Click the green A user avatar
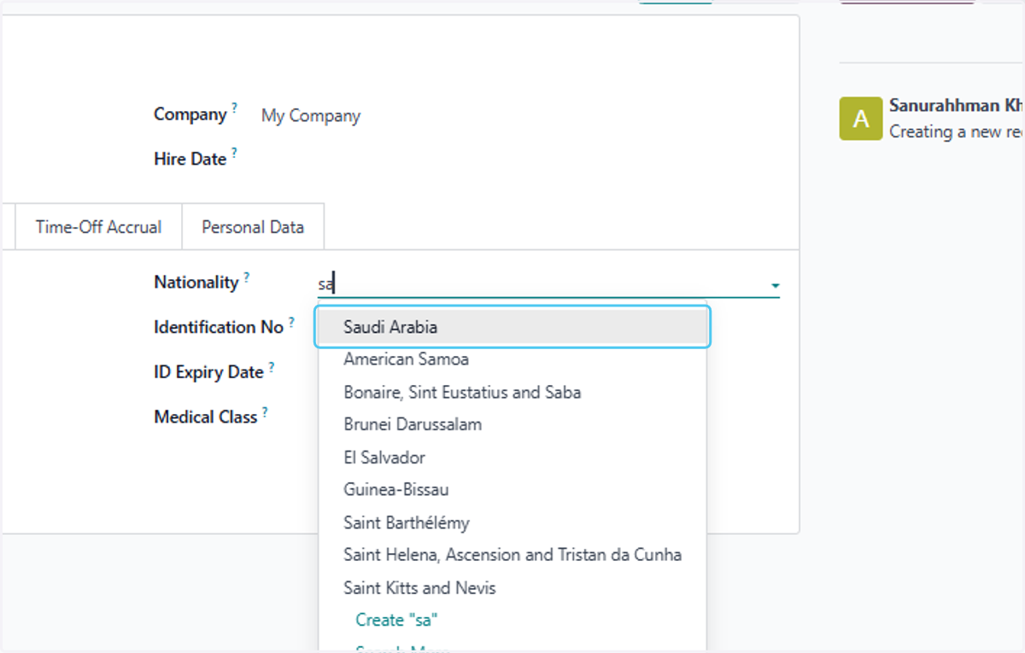Image resolution: width=1025 pixels, height=653 pixels. 861,119
